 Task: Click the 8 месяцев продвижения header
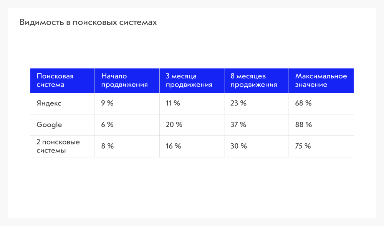click(257, 80)
